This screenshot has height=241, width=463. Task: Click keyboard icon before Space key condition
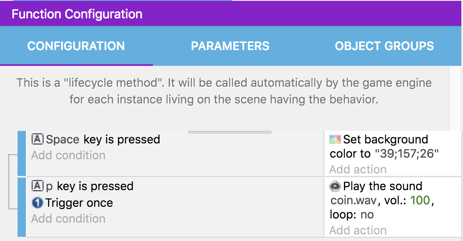38,139
